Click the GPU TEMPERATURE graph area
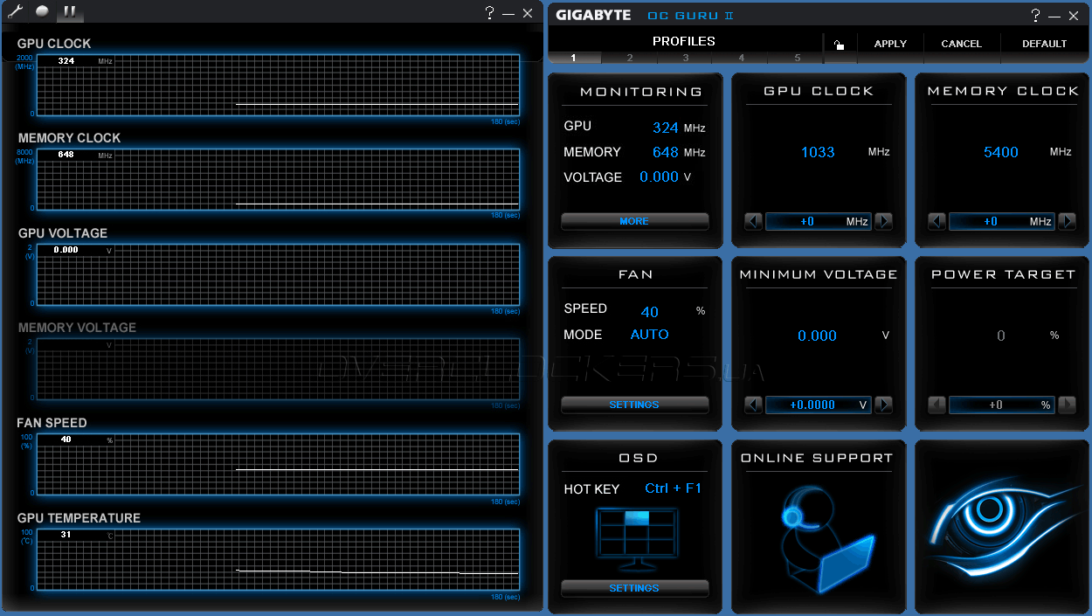Screen dimensions: 1092x616 pyautogui.click(x=278, y=558)
